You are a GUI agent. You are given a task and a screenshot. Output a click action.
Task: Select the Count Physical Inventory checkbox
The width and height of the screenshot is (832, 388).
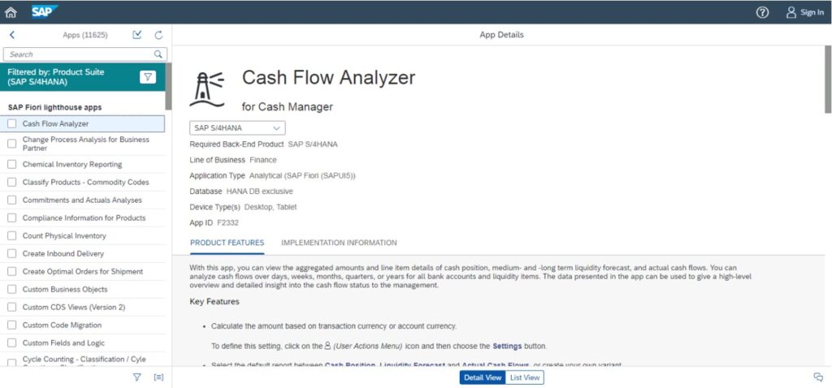point(12,236)
